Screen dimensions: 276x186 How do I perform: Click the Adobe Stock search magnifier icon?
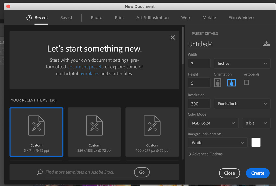pos(40,172)
